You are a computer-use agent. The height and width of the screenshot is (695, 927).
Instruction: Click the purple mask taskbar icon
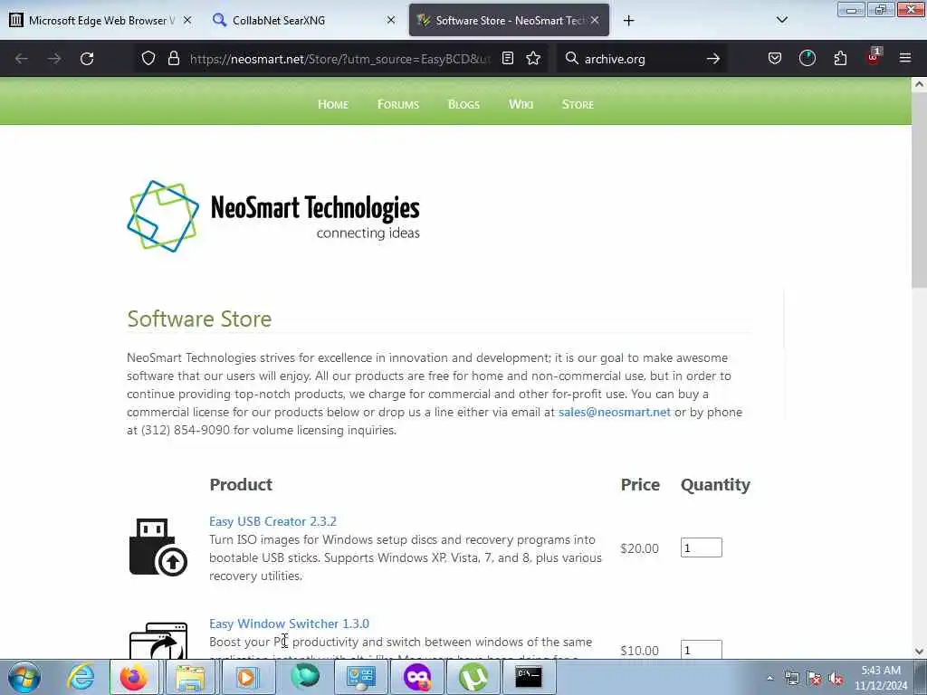tap(417, 677)
